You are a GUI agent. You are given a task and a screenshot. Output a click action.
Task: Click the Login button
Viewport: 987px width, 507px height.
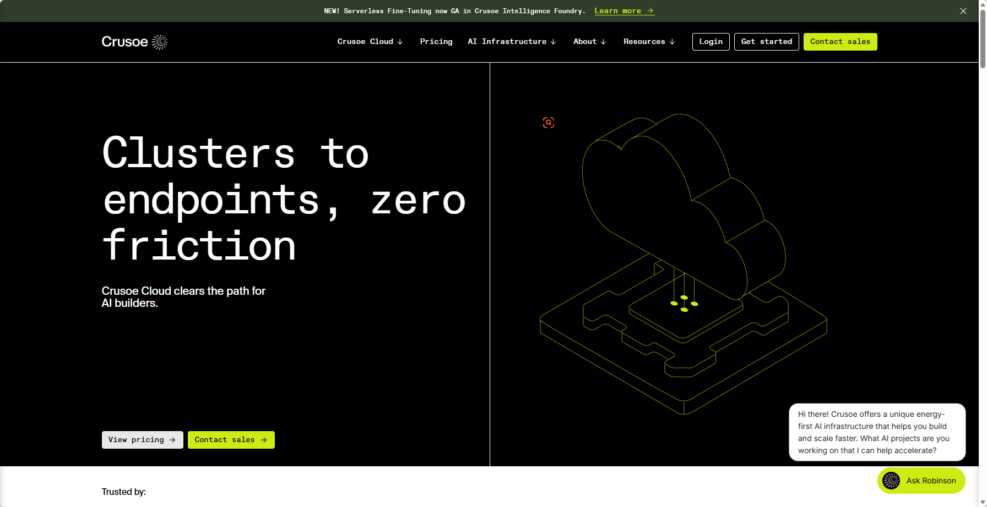click(x=711, y=42)
